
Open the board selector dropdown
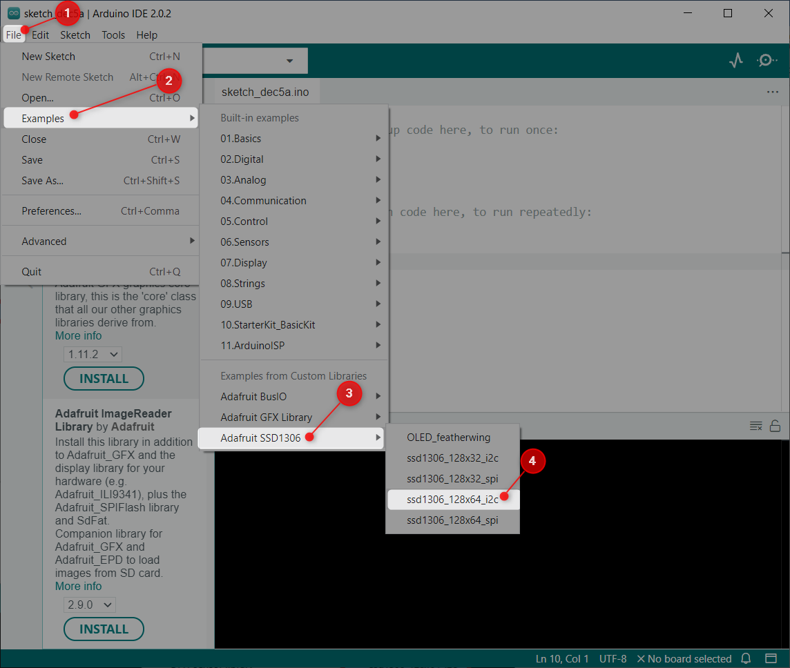pyautogui.click(x=255, y=61)
